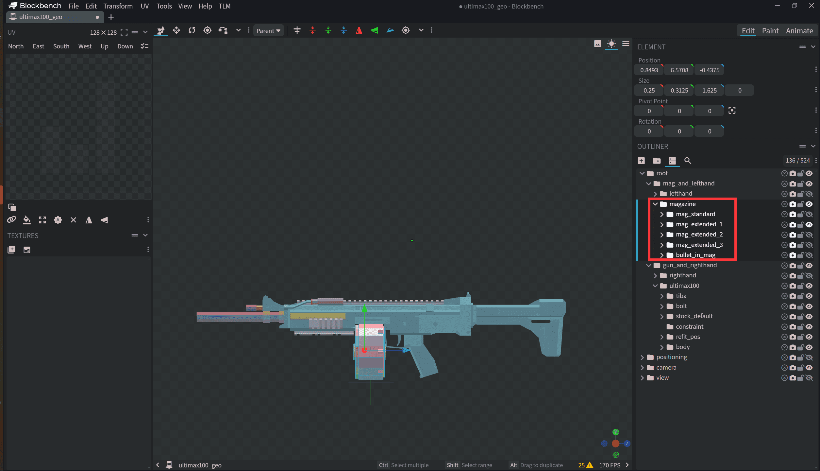Show the positioning group via eye icon

click(x=809, y=358)
